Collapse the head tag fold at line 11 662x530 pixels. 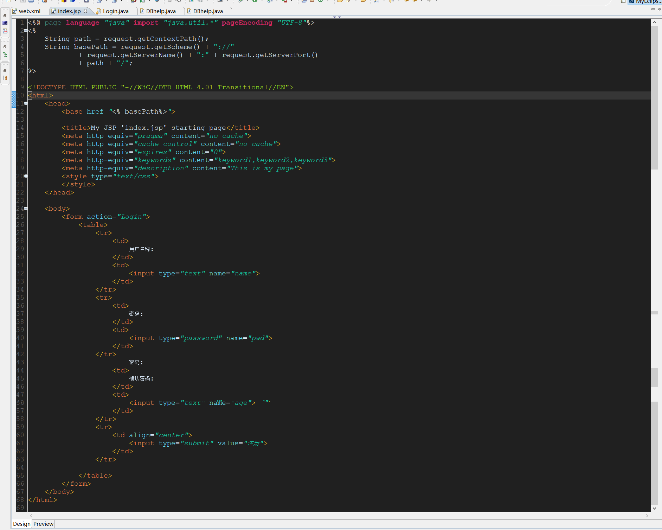point(26,103)
